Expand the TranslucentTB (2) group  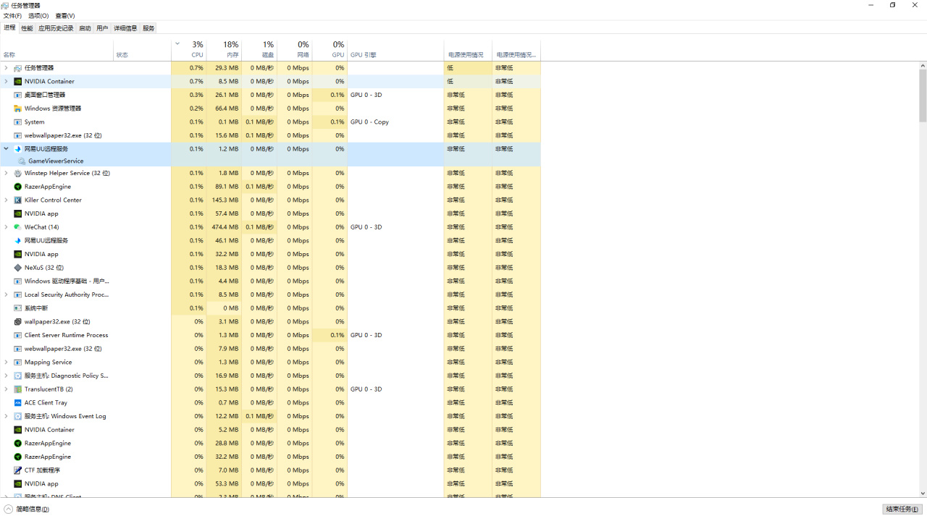(x=6, y=389)
